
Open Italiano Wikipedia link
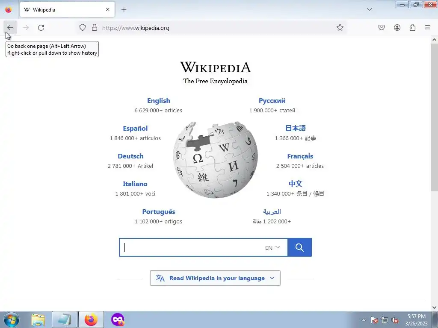(135, 184)
